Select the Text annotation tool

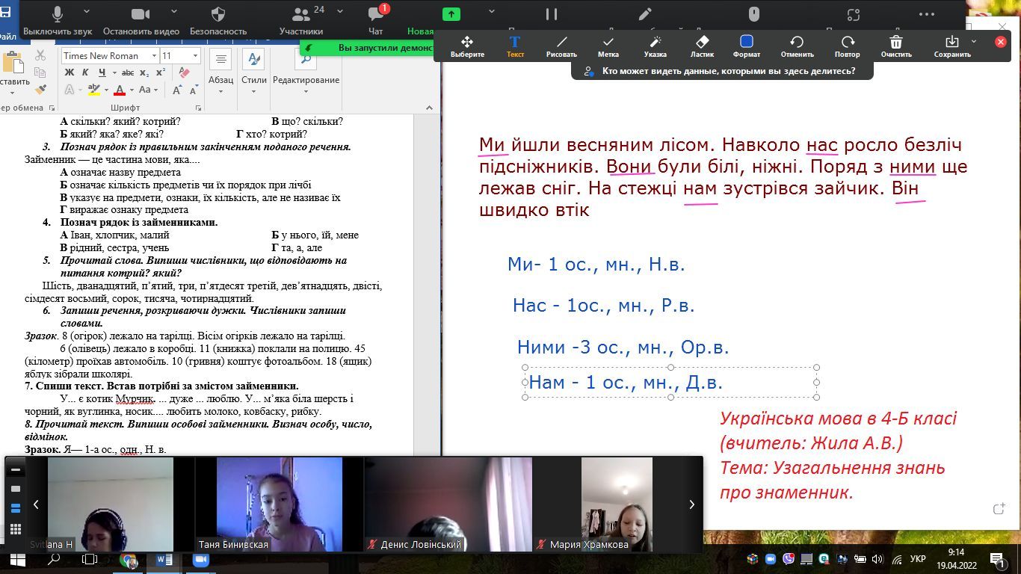click(x=515, y=46)
